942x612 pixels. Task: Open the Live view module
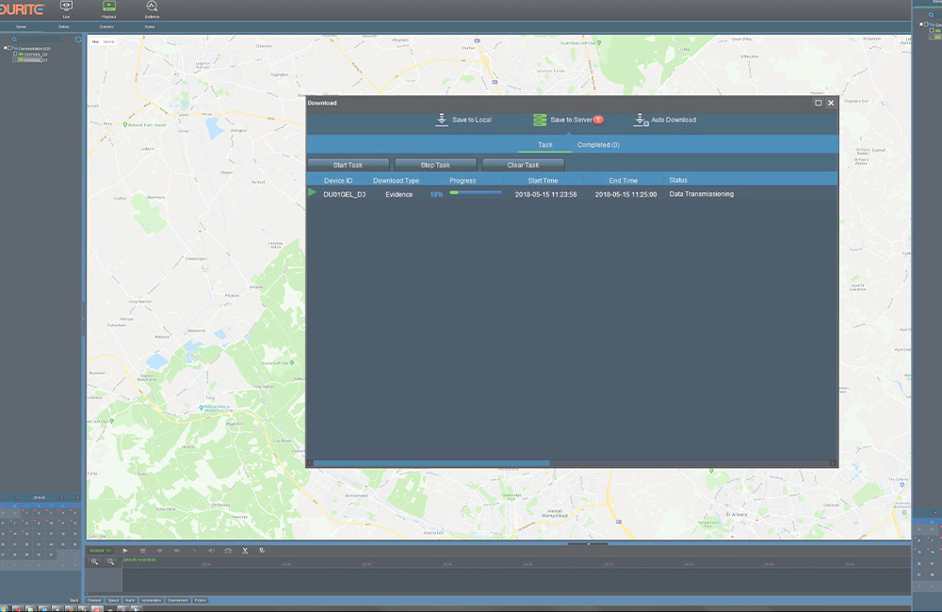pos(66,8)
